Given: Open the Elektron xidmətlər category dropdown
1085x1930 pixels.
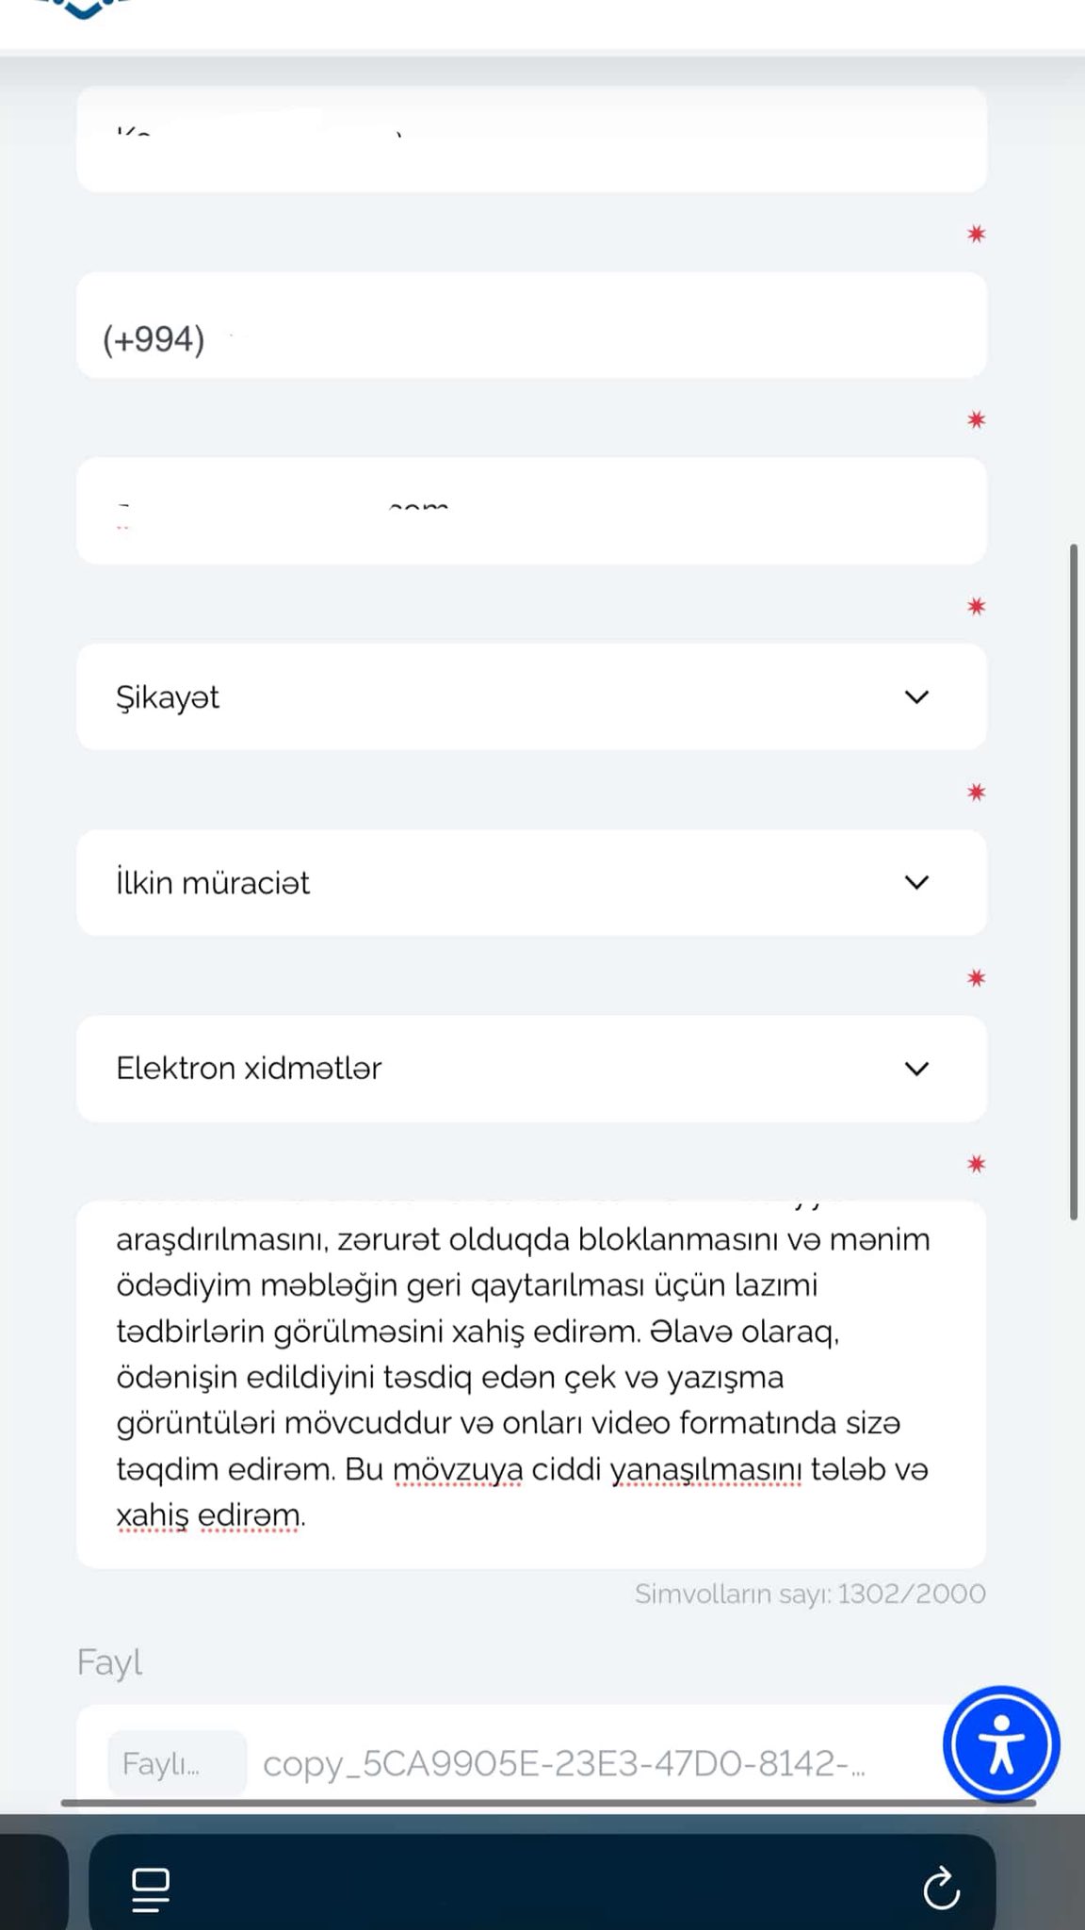Looking at the screenshot, I should [509, 1069].
